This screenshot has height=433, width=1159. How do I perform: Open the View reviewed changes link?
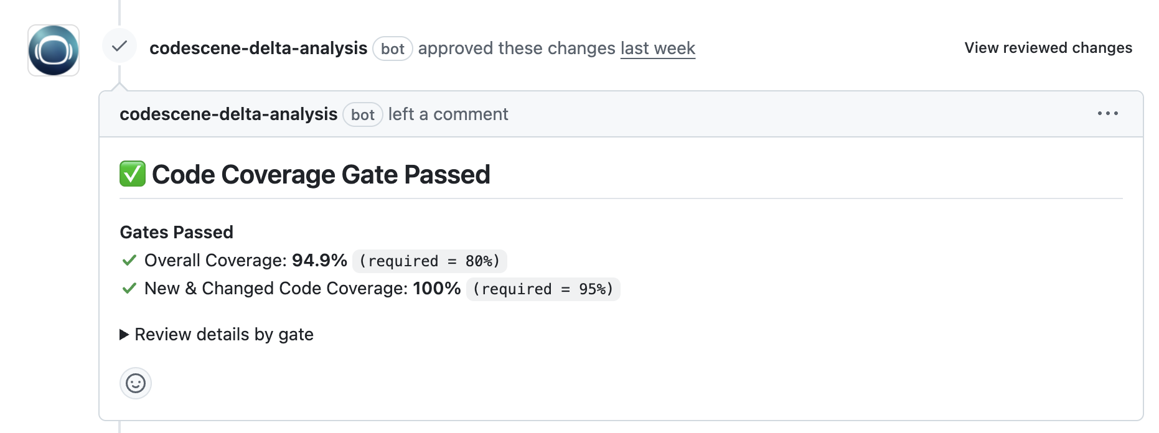point(1048,47)
